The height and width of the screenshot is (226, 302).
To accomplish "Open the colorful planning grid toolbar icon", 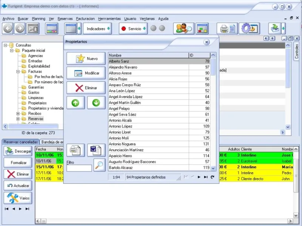I will (x=52, y=29).
